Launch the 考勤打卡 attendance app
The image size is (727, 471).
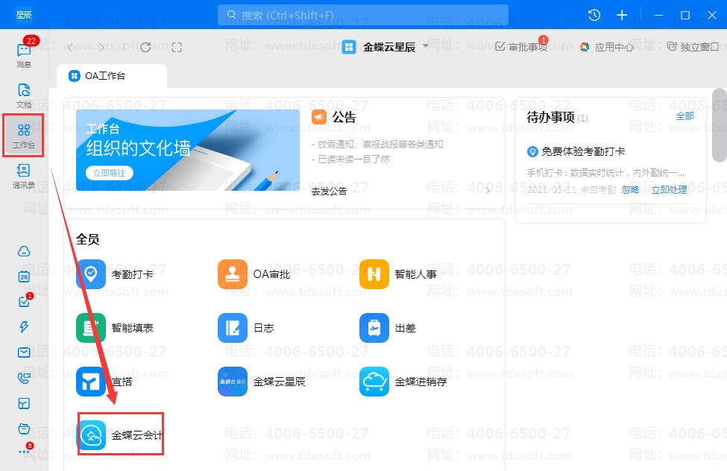pyautogui.click(x=91, y=274)
